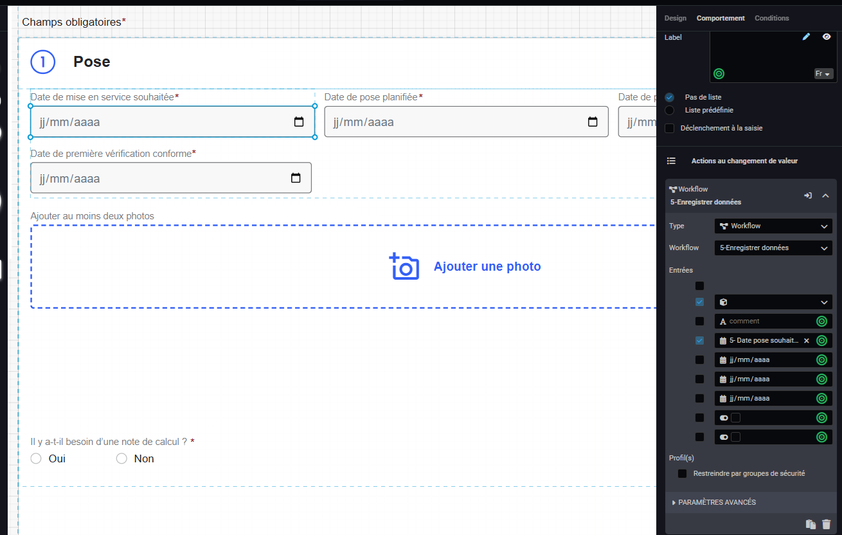Enable 'Déclenchement à la saisie' checkbox
Image resolution: width=842 pixels, height=535 pixels.
click(x=670, y=128)
